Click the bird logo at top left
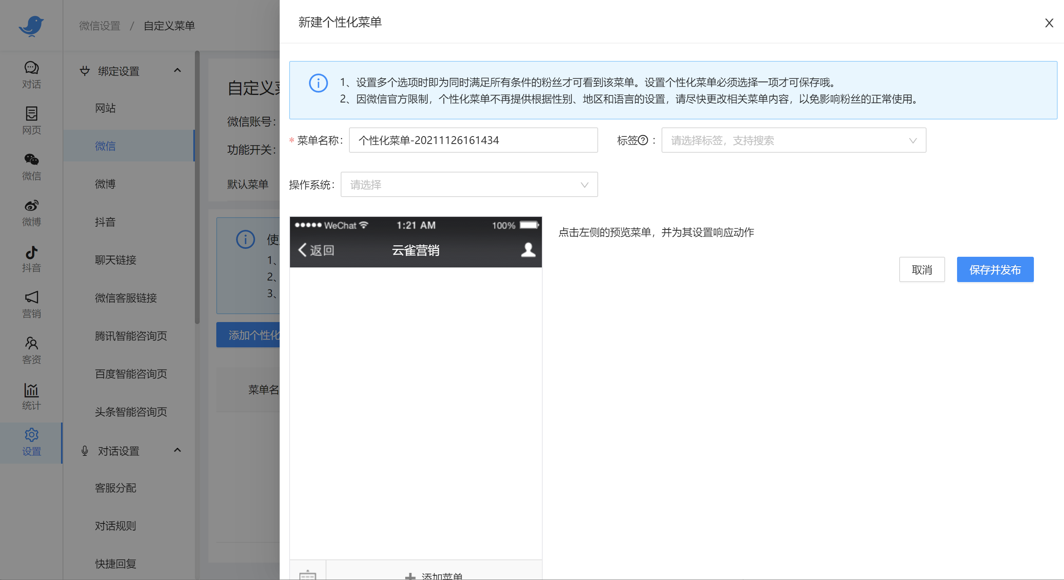The image size is (1064, 580). [x=31, y=26]
